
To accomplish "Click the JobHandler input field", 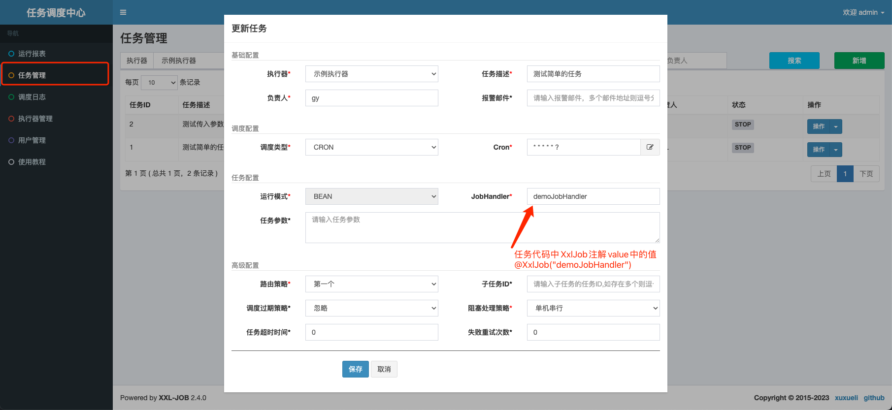I will pos(593,196).
